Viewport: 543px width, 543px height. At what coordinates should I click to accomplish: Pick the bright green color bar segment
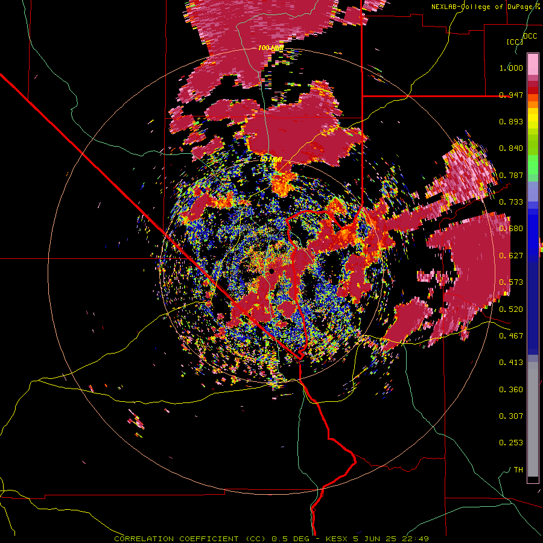(x=533, y=165)
